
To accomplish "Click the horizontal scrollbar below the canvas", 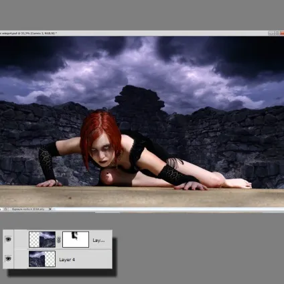I will (x=168, y=209).
